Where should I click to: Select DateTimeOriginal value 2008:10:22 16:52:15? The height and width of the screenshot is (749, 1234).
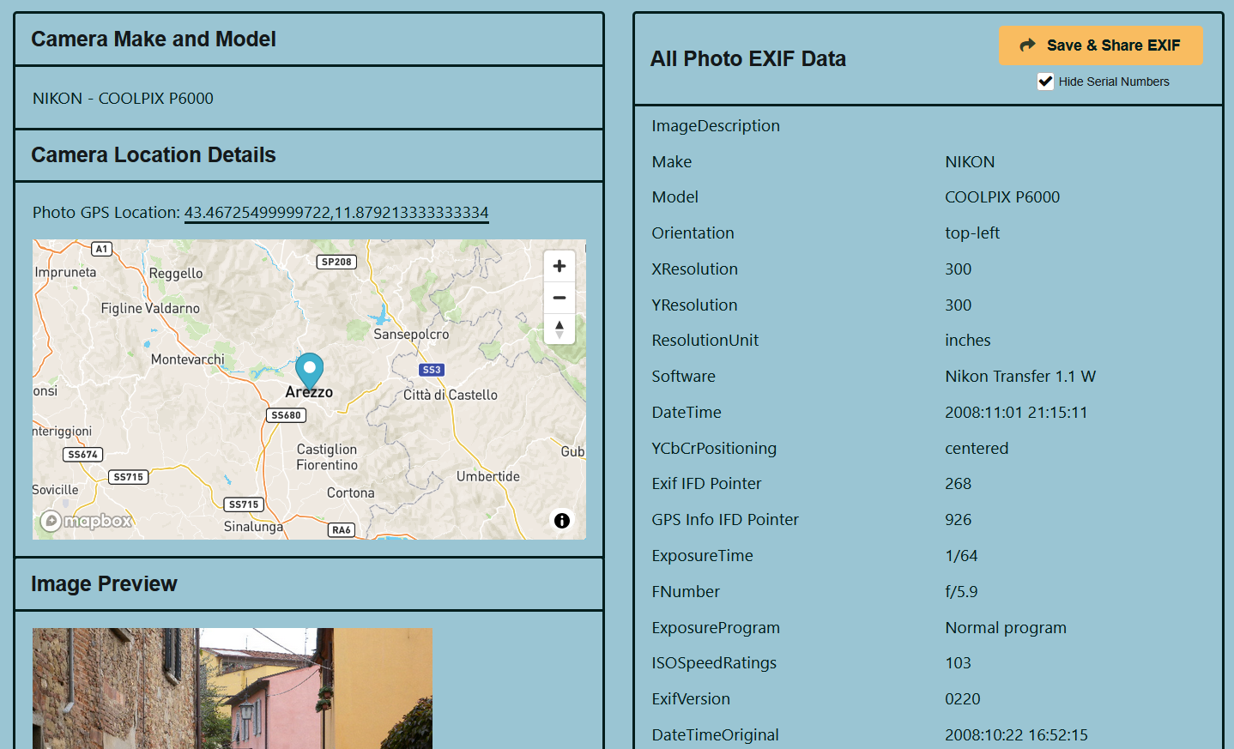(x=1016, y=735)
